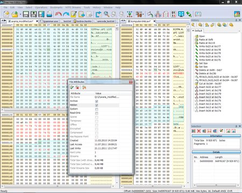
Task: Click the second floppy icon, Save As
Action: coord(34,14)
